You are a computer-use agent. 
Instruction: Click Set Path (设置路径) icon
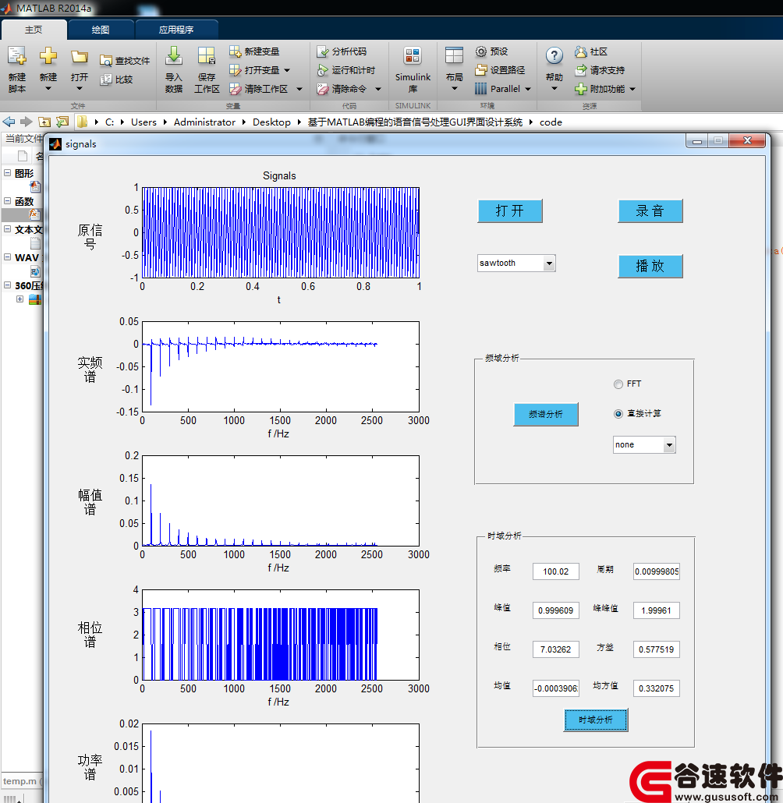(x=480, y=69)
